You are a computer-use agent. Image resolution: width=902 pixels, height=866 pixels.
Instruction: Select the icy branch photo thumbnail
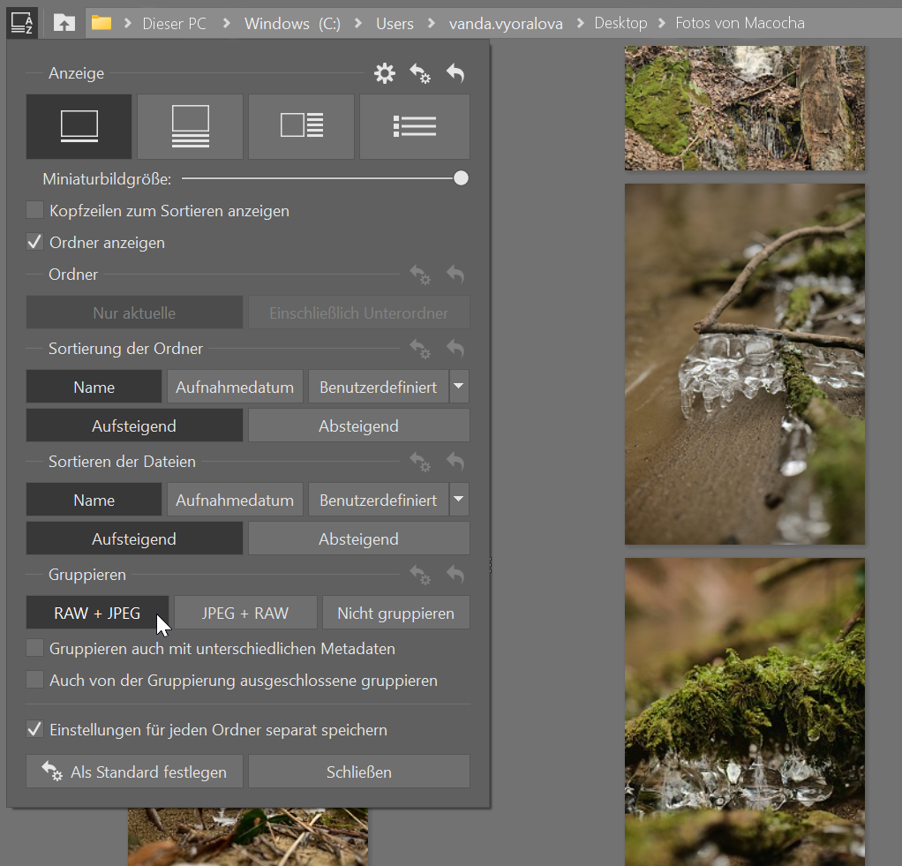coord(744,364)
